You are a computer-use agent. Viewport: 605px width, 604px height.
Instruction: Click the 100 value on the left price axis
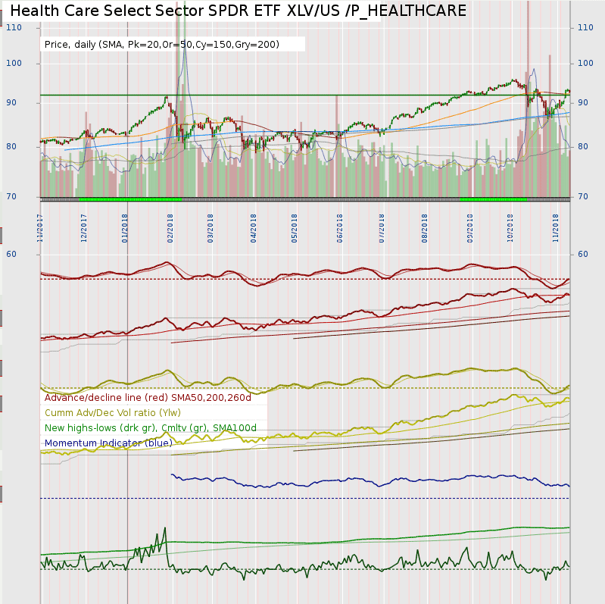click(14, 63)
